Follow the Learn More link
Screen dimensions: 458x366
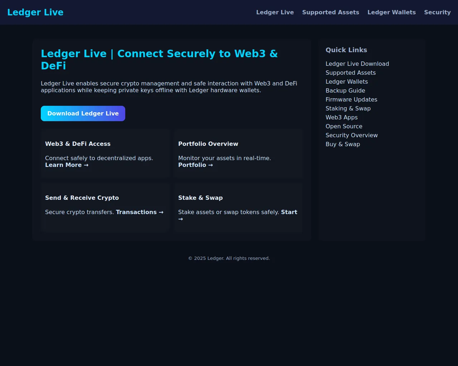pyautogui.click(x=67, y=165)
